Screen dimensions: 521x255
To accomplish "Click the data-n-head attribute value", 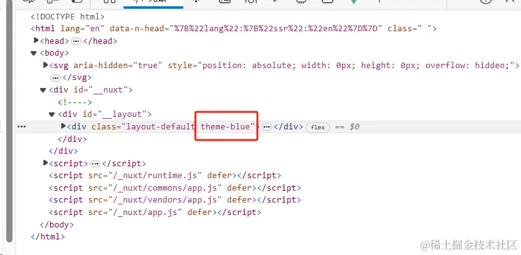I will pyautogui.click(x=276, y=29).
